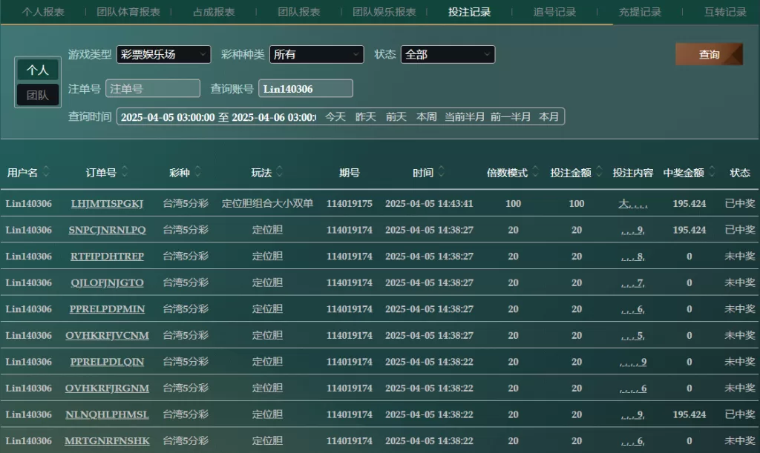Click sort arrows next to 订单号 header
The width and height of the screenshot is (760, 453).
[x=125, y=172]
